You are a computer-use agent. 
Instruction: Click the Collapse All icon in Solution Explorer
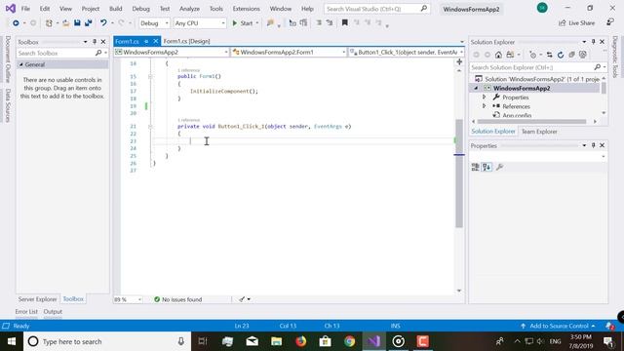click(x=571, y=55)
